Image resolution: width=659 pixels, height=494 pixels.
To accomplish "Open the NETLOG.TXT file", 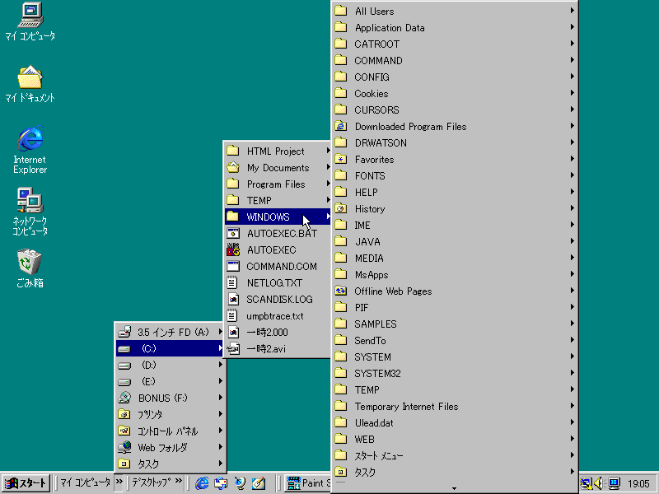I will pyautogui.click(x=278, y=282).
